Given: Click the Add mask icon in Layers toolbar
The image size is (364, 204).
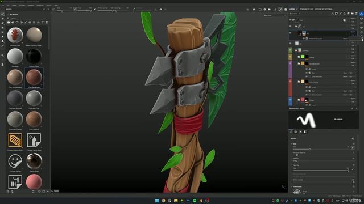Looking at the screenshot, I should click(336, 14).
